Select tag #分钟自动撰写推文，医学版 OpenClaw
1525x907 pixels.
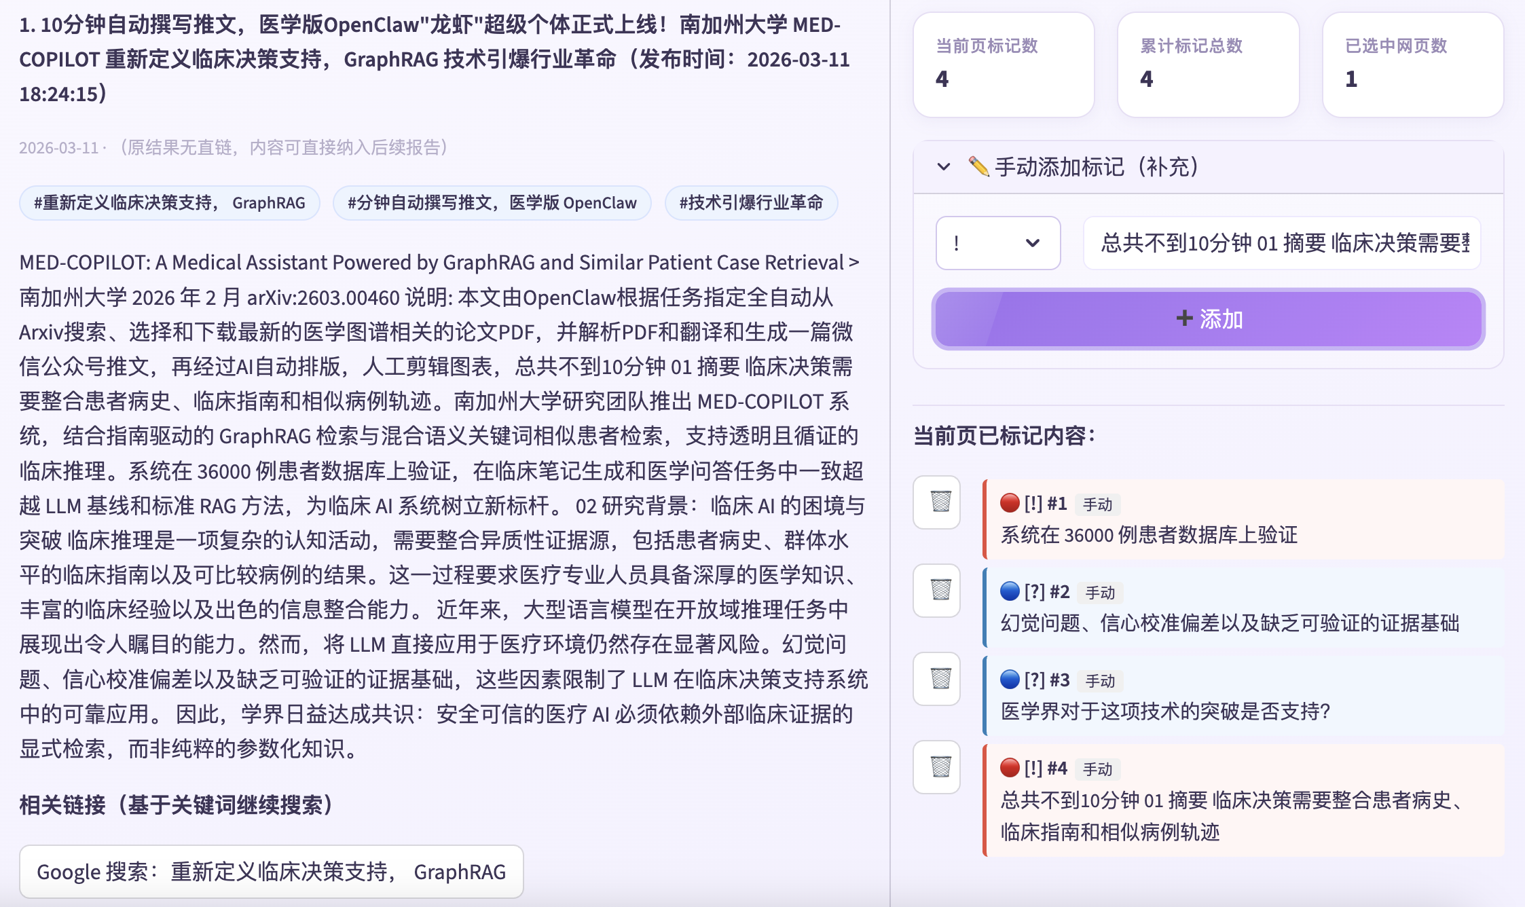(x=492, y=203)
